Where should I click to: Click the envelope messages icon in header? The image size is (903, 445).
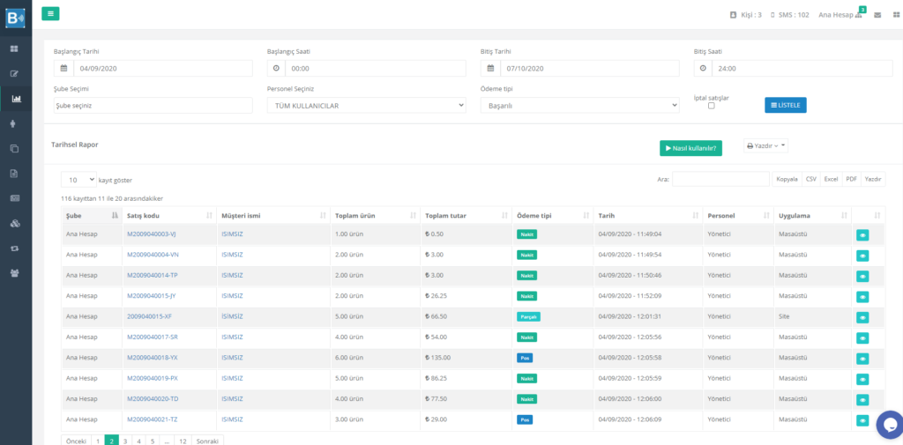pos(877,15)
